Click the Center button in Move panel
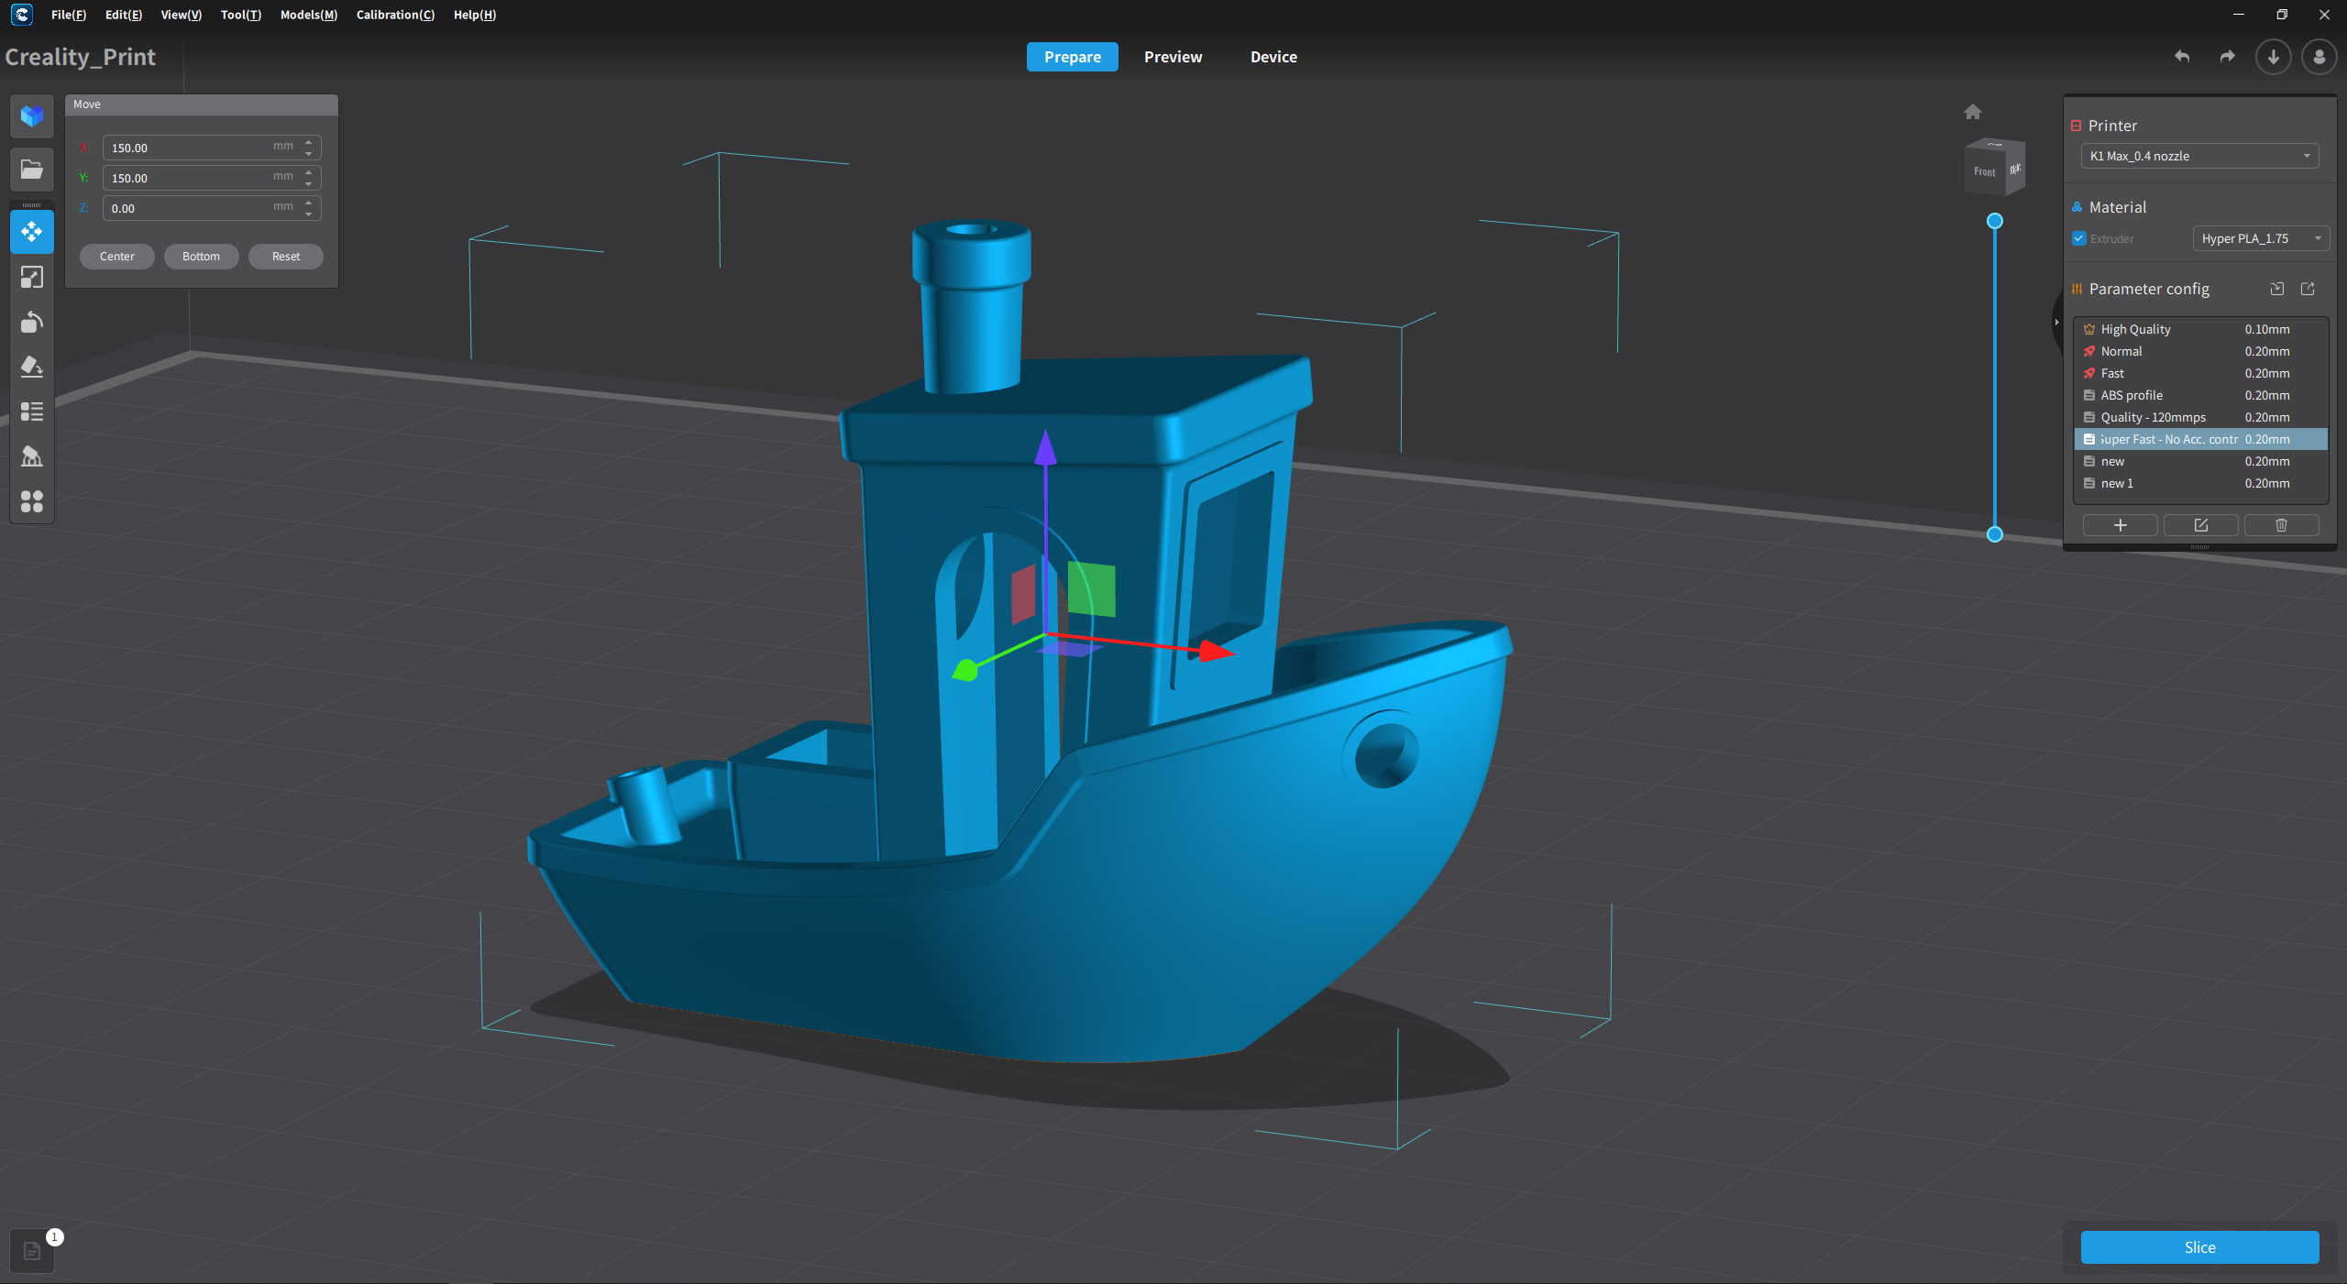 (x=116, y=257)
